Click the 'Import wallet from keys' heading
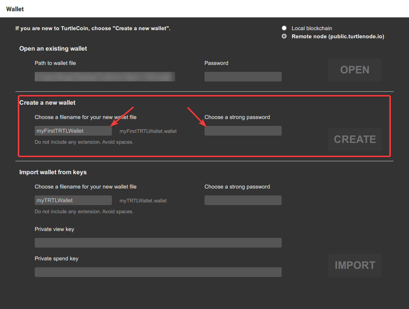Viewport: 409px width, 309px height. click(x=53, y=172)
